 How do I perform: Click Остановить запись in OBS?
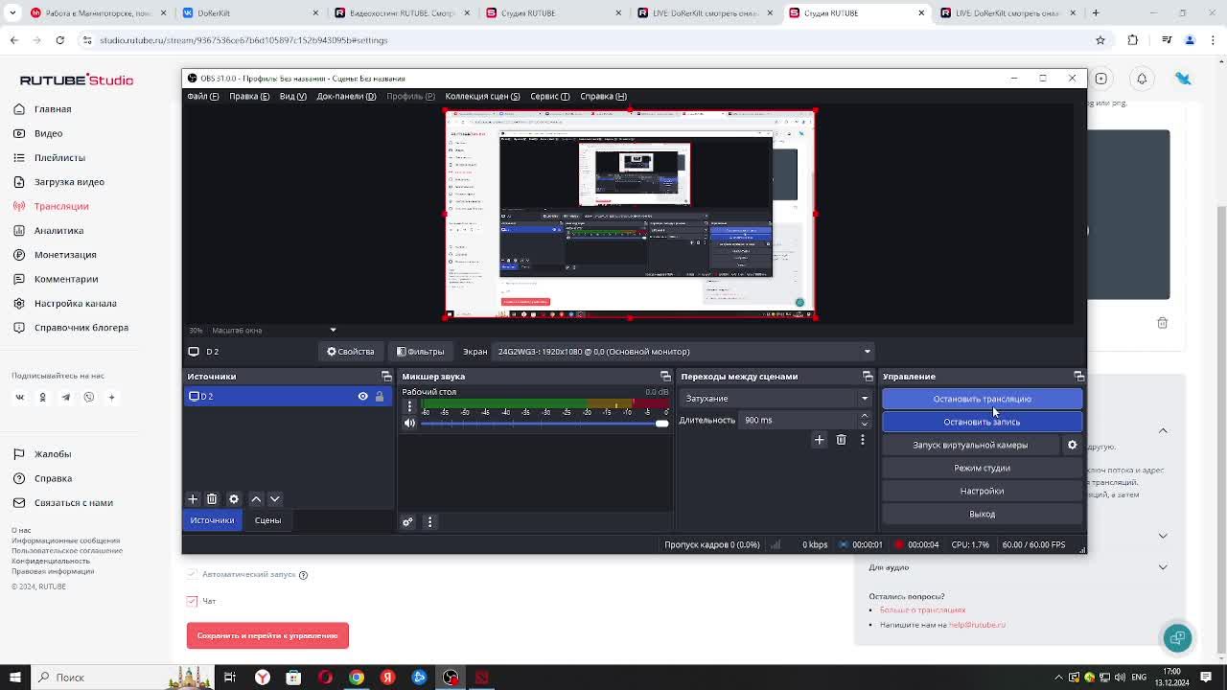tap(982, 422)
